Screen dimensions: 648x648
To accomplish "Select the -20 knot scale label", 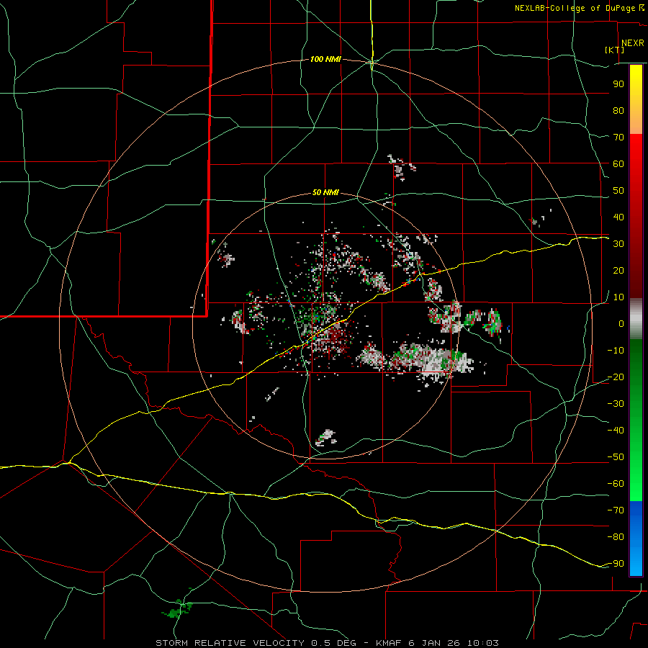I will (x=616, y=377).
